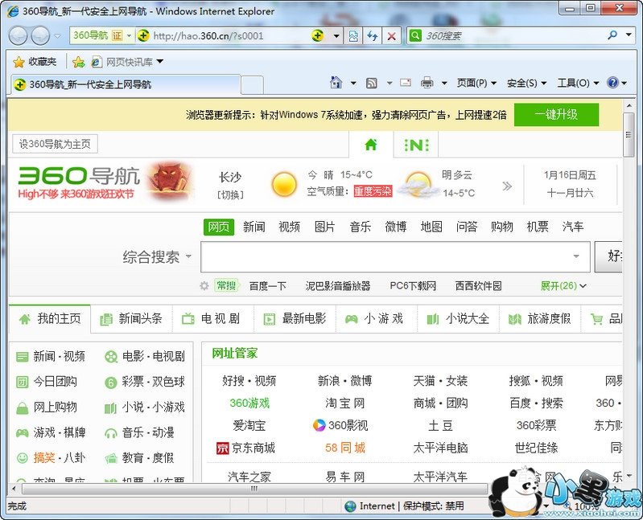Open the address bar history dropdown
643x520 pixels.
tap(336, 36)
